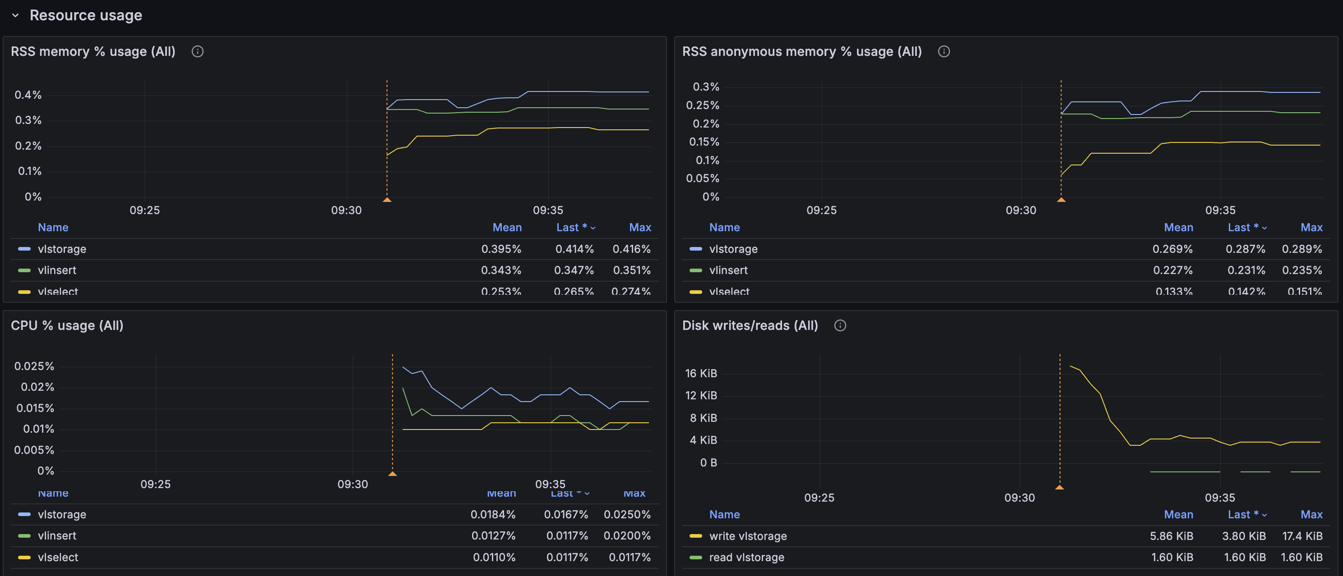Toggle read vlstorage series in Disk legend
This screenshot has height=576, width=1343.
[x=746, y=557]
